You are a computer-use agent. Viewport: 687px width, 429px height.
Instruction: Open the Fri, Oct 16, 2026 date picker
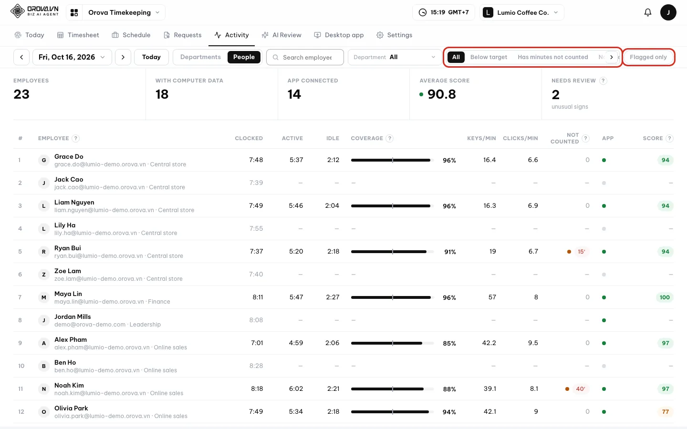pyautogui.click(x=72, y=57)
